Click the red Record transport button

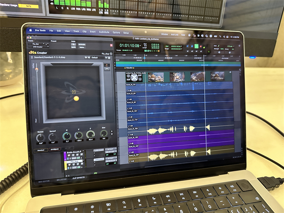(x=201, y=47)
